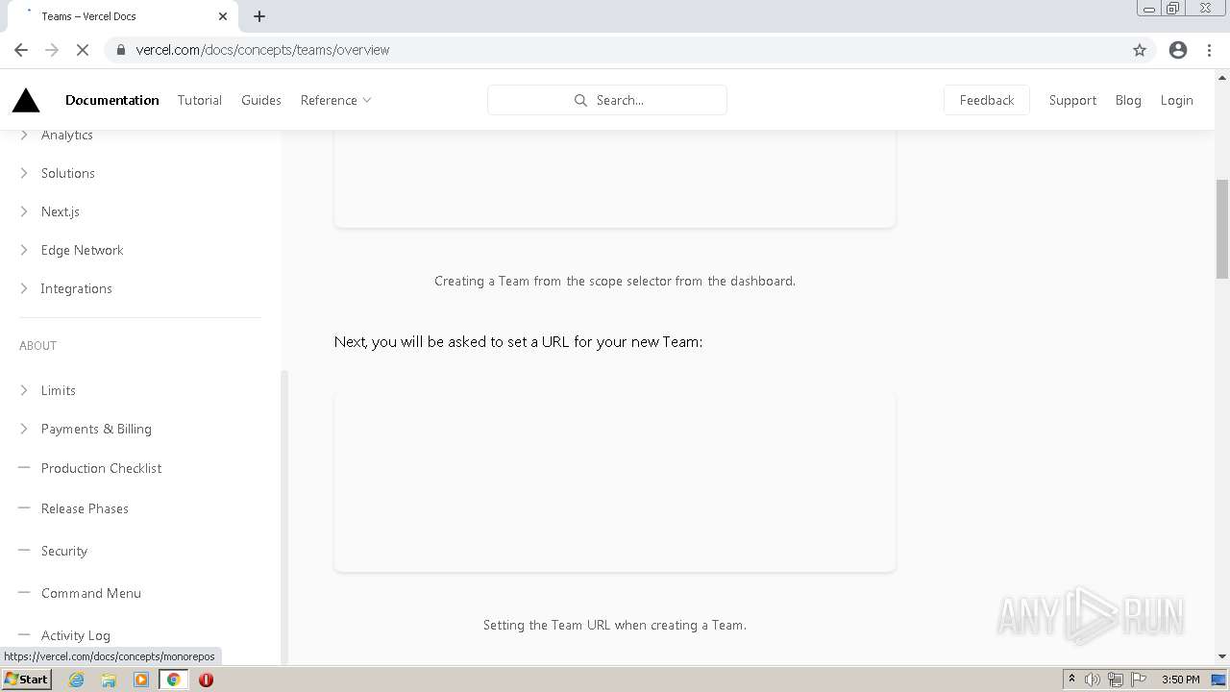
Task: Open the Release Phases page
Action: (x=85, y=508)
